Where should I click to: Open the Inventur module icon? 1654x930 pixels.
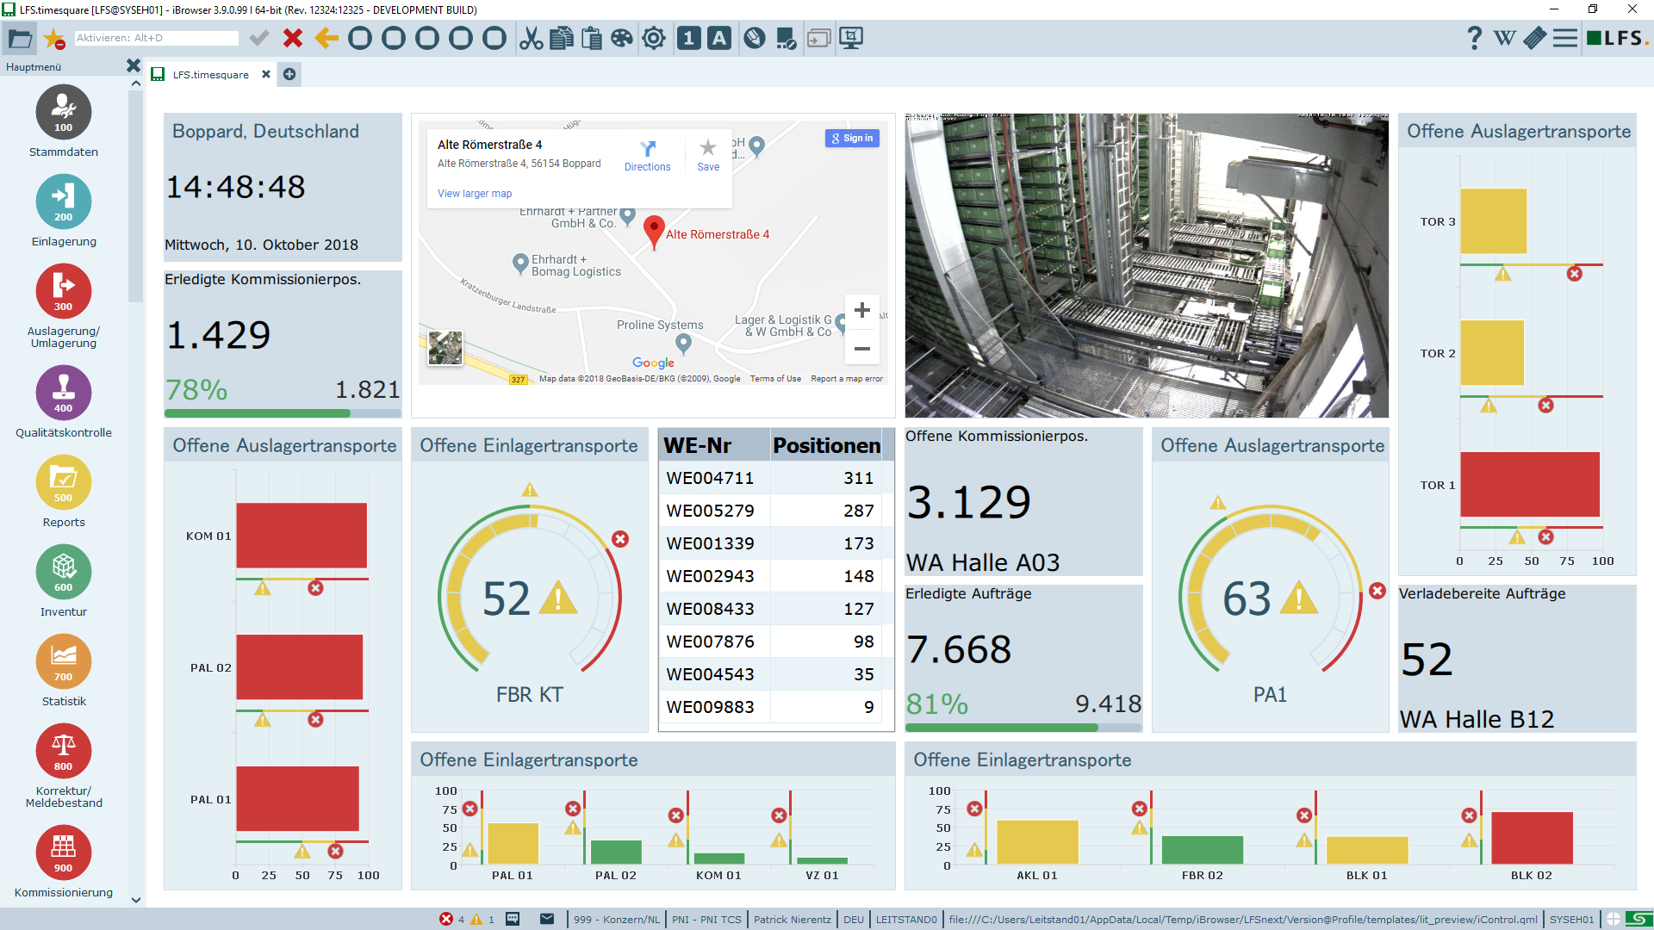point(63,573)
